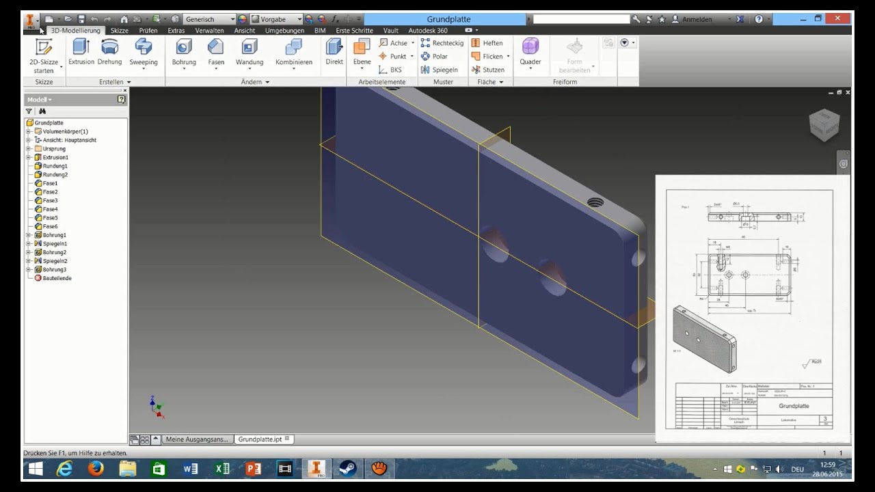Select the Heften stitch tool
Screen dimensions: 875x492
487,43
